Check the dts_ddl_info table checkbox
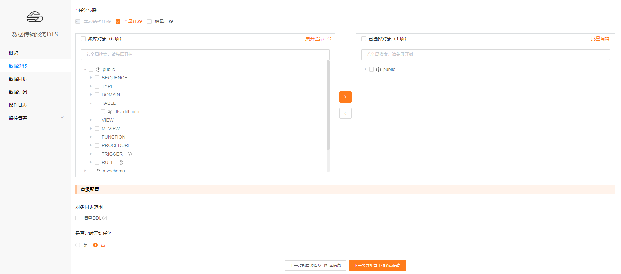This screenshot has width=621, height=274. 103,112
